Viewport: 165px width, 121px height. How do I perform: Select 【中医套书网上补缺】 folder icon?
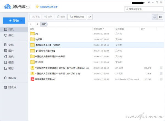[32, 51]
